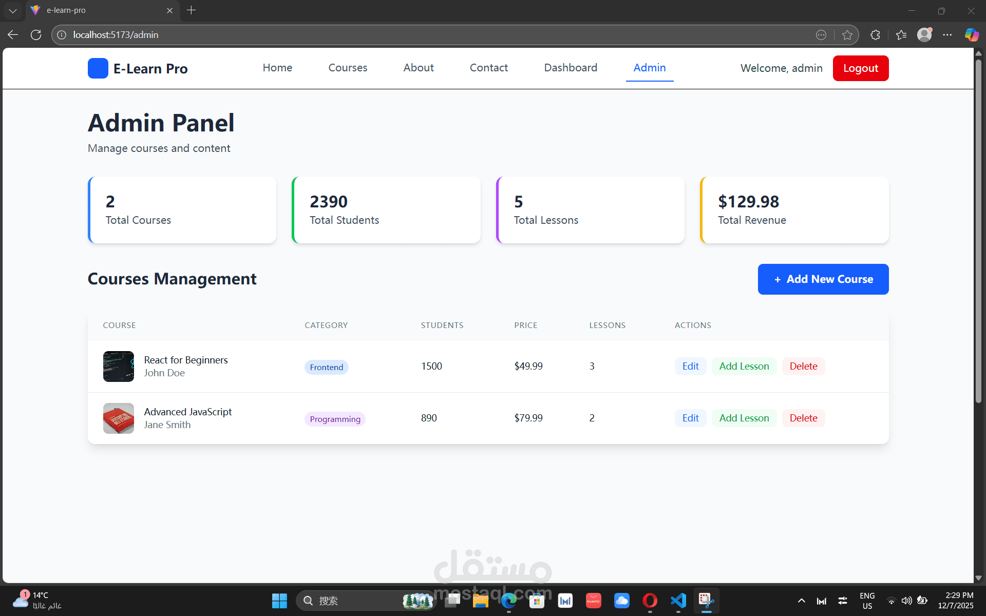This screenshot has width=986, height=616.
Task: Click Add New Course button
Action: point(823,279)
